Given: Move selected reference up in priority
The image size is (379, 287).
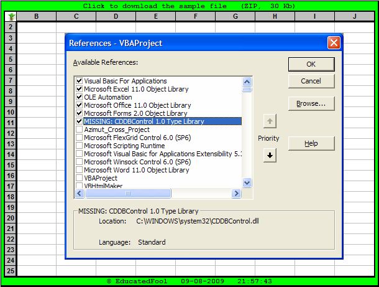Looking at the screenshot, I should click(270, 121).
